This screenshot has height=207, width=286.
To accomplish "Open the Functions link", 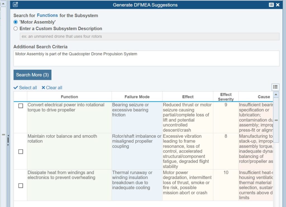I will click(47, 15).
